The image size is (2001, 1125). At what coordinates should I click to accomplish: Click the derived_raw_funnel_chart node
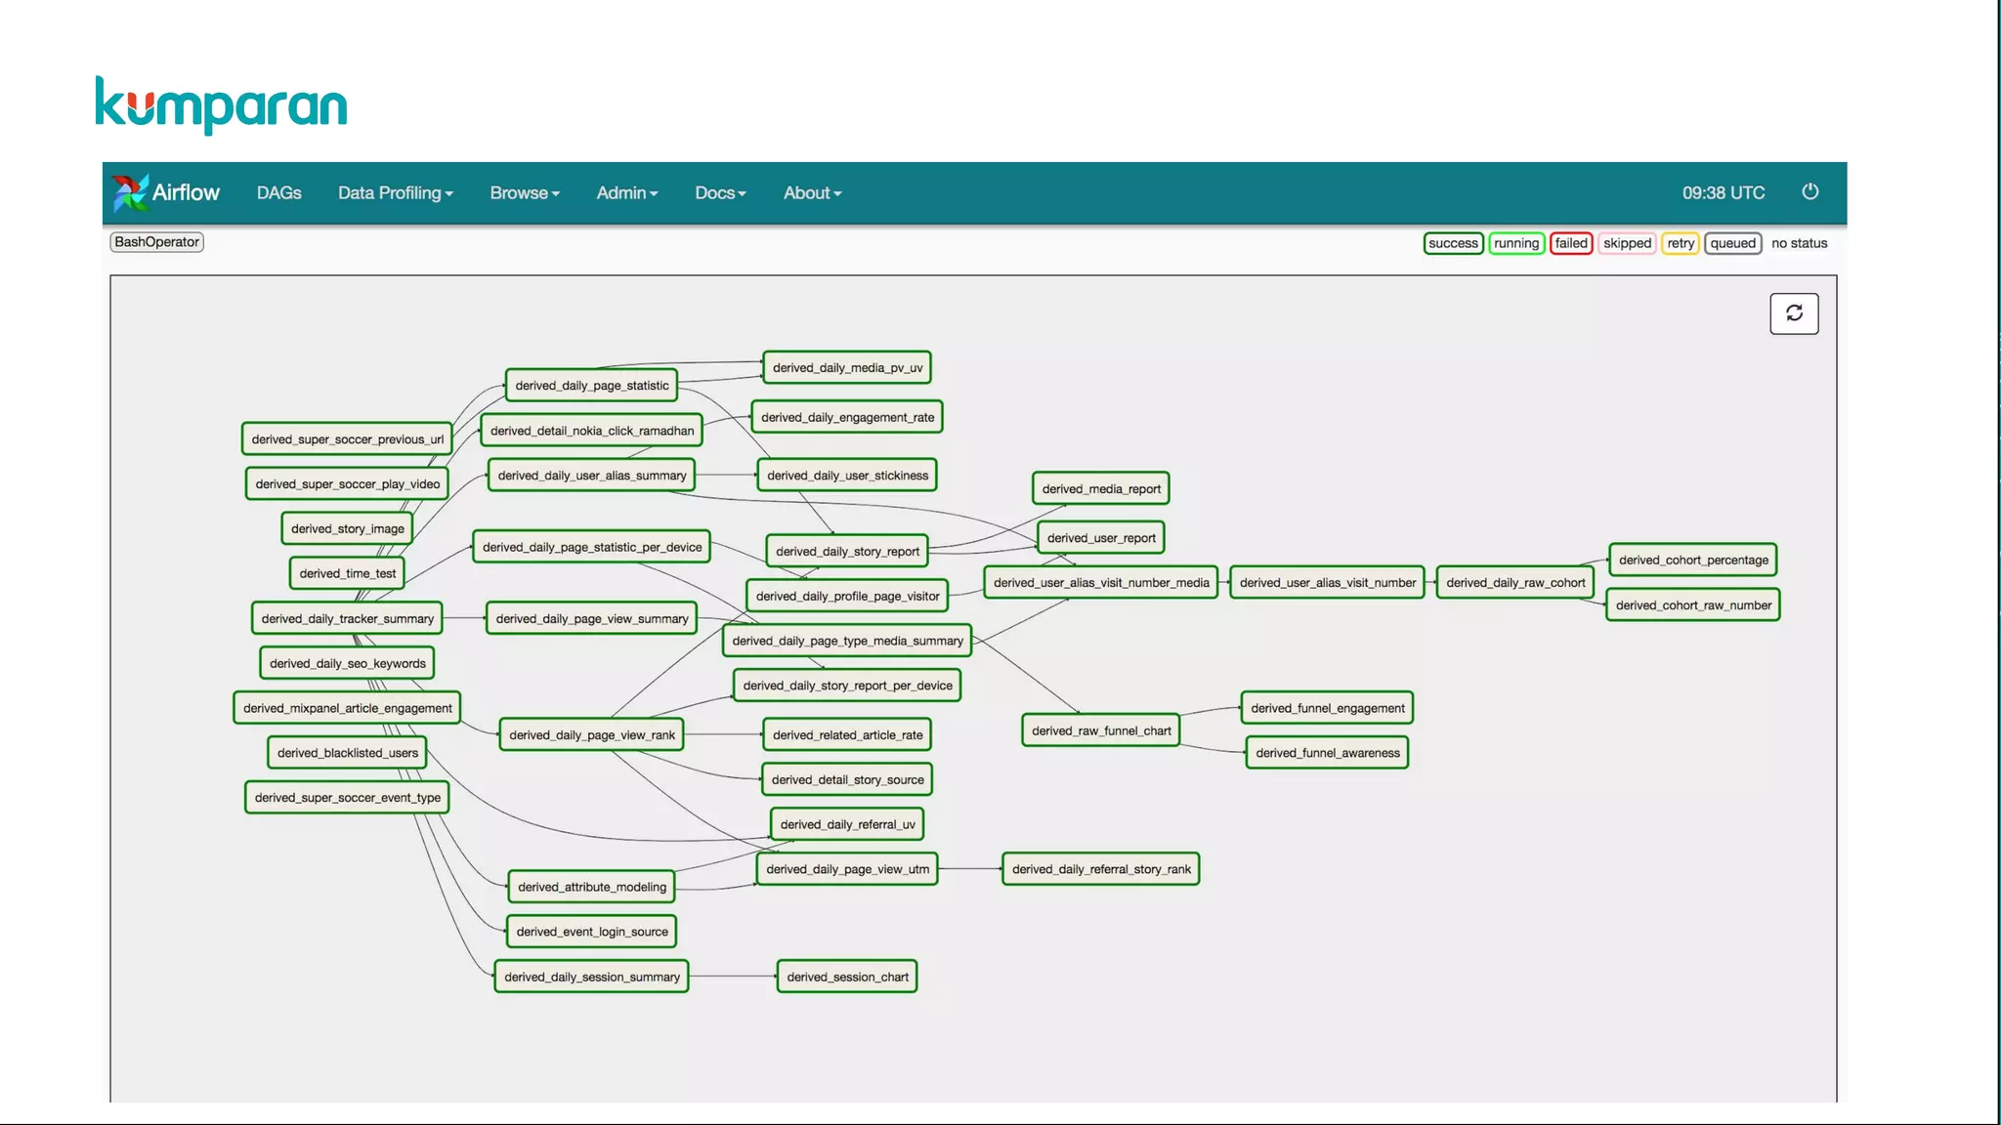[1100, 730]
